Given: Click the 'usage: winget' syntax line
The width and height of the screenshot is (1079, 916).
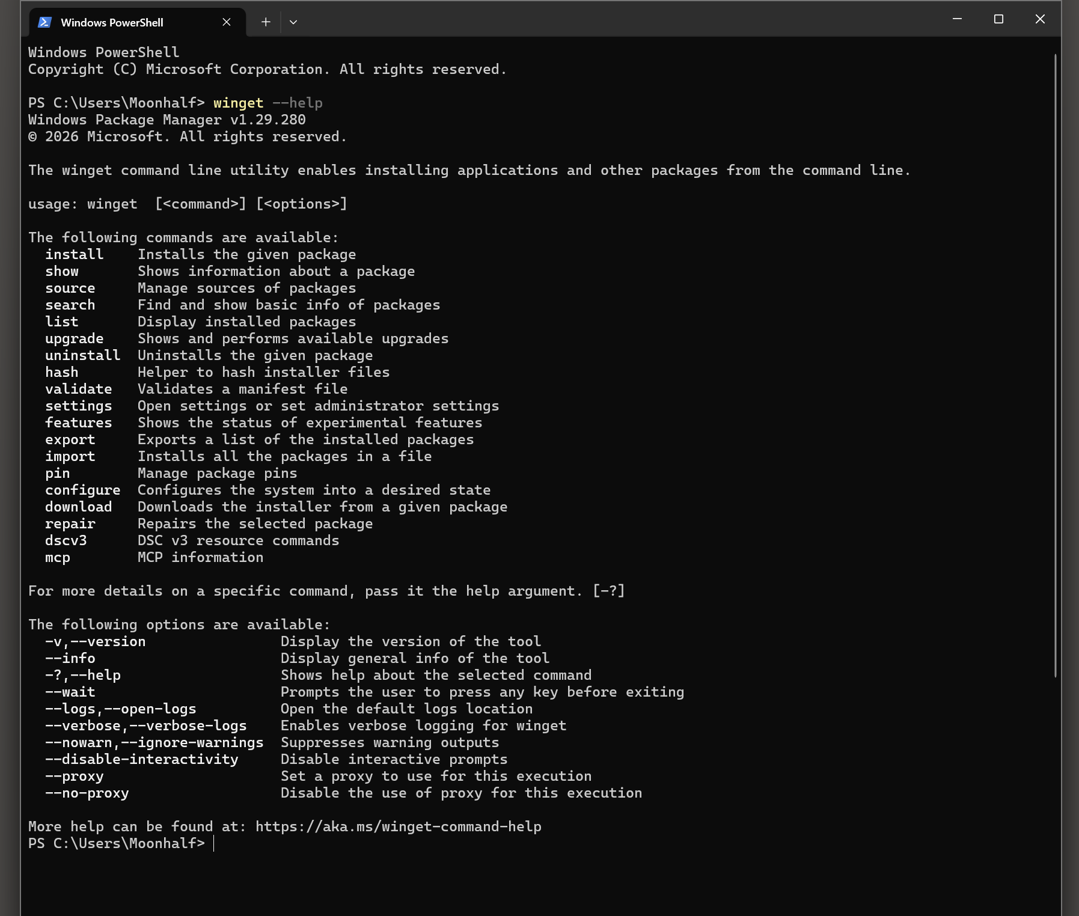Looking at the screenshot, I should [188, 204].
